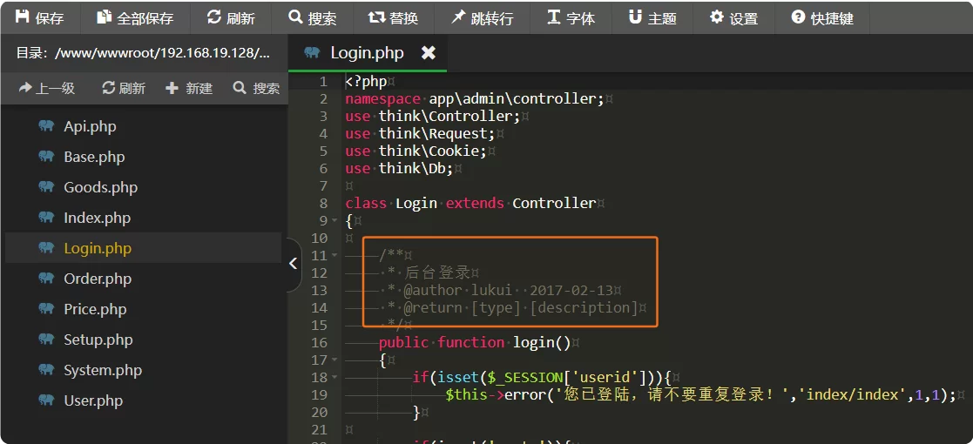This screenshot has height=444, width=973.
Task: Click the '后台登录' comment text
Action: tap(437, 272)
